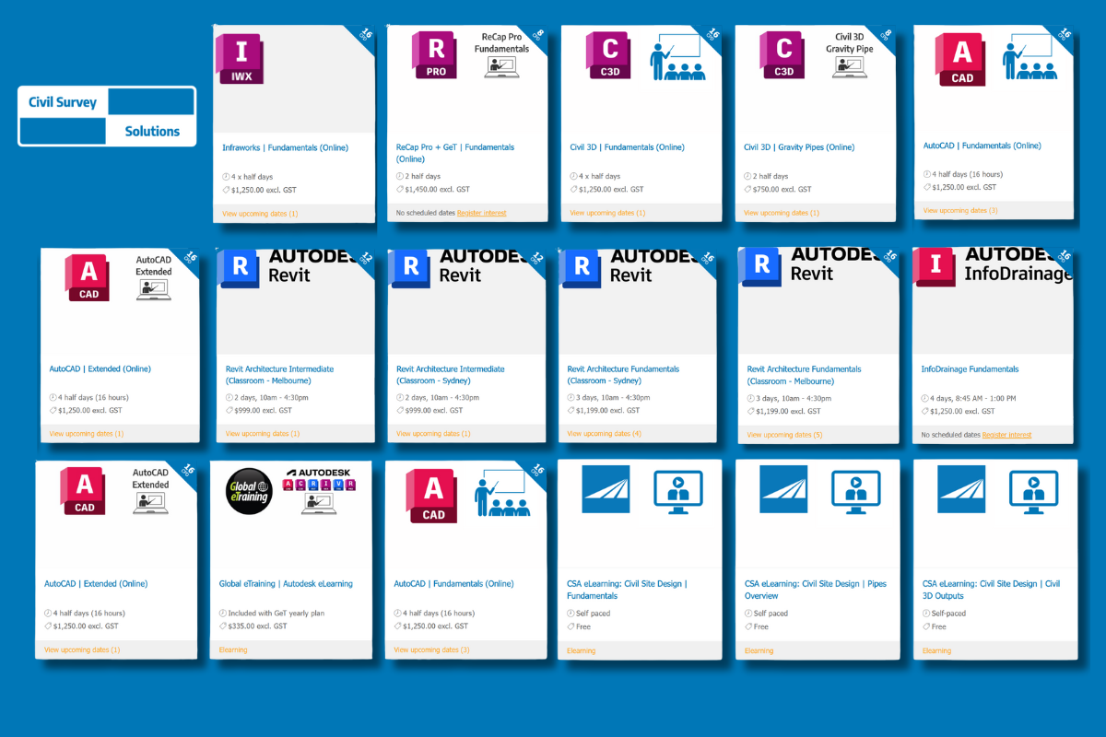Viewport: 1106px width, 737px height.
Task: Click 'Self-paced' on Civil 3D Outputs card
Action: (948, 614)
